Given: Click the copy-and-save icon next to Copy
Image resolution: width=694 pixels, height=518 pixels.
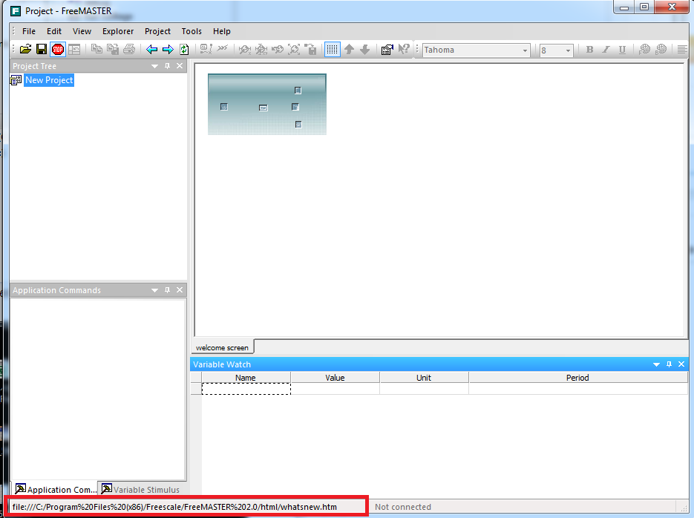Looking at the screenshot, I should pos(113,49).
